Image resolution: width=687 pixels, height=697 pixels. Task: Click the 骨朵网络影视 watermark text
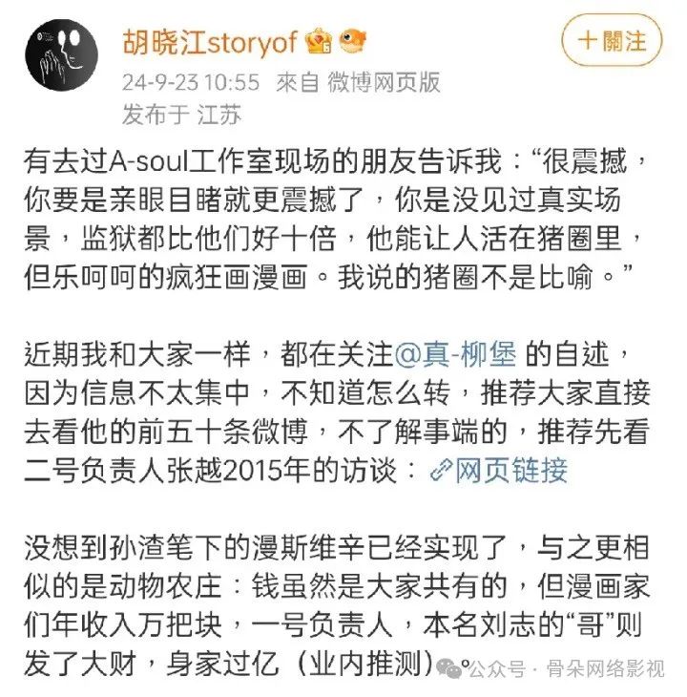pos(605,669)
